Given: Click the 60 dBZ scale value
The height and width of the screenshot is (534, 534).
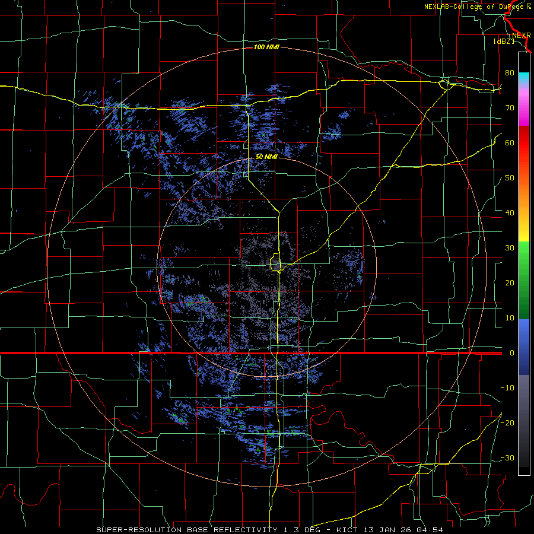Looking at the screenshot, I should tap(510, 142).
